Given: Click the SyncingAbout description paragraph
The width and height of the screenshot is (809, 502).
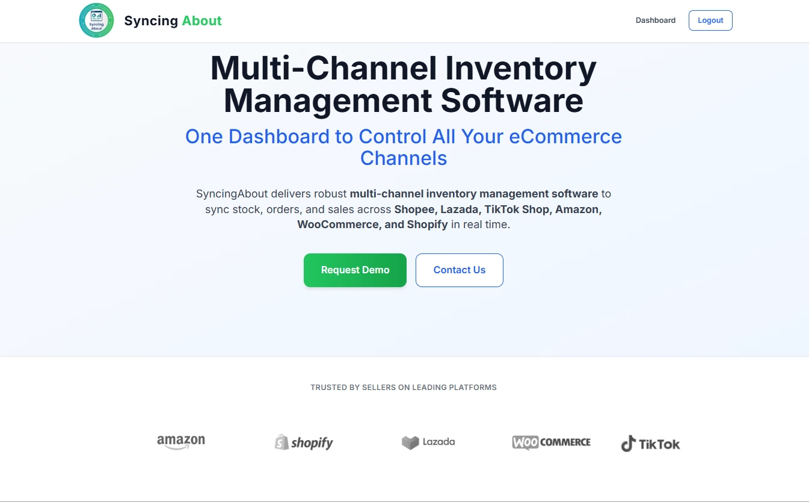Looking at the screenshot, I should point(404,209).
